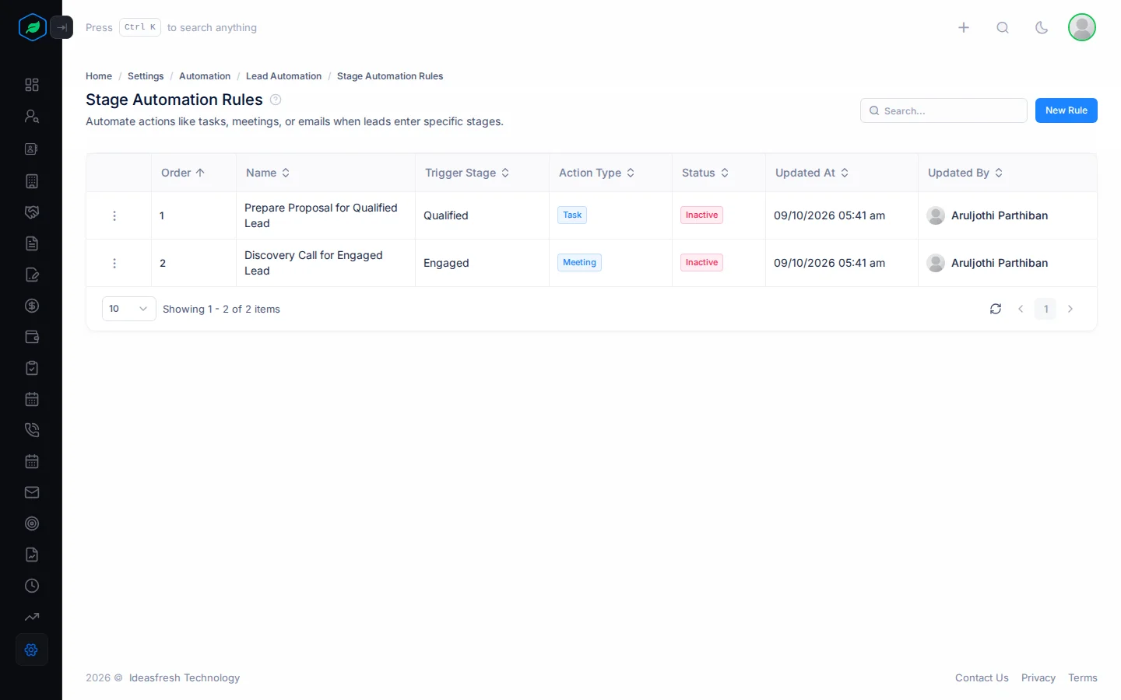Viewport: 1121px width, 700px height.
Task: Open the clock history sidebar icon
Action: click(32, 586)
